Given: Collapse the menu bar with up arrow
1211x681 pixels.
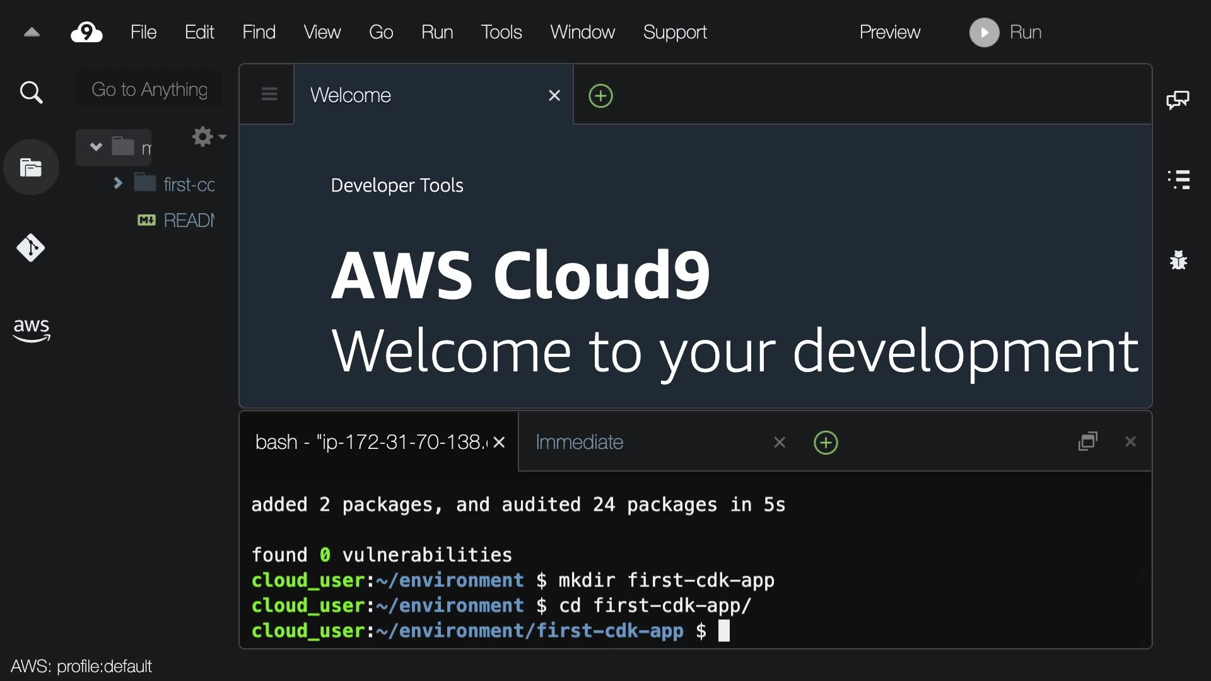Looking at the screenshot, I should tap(32, 32).
